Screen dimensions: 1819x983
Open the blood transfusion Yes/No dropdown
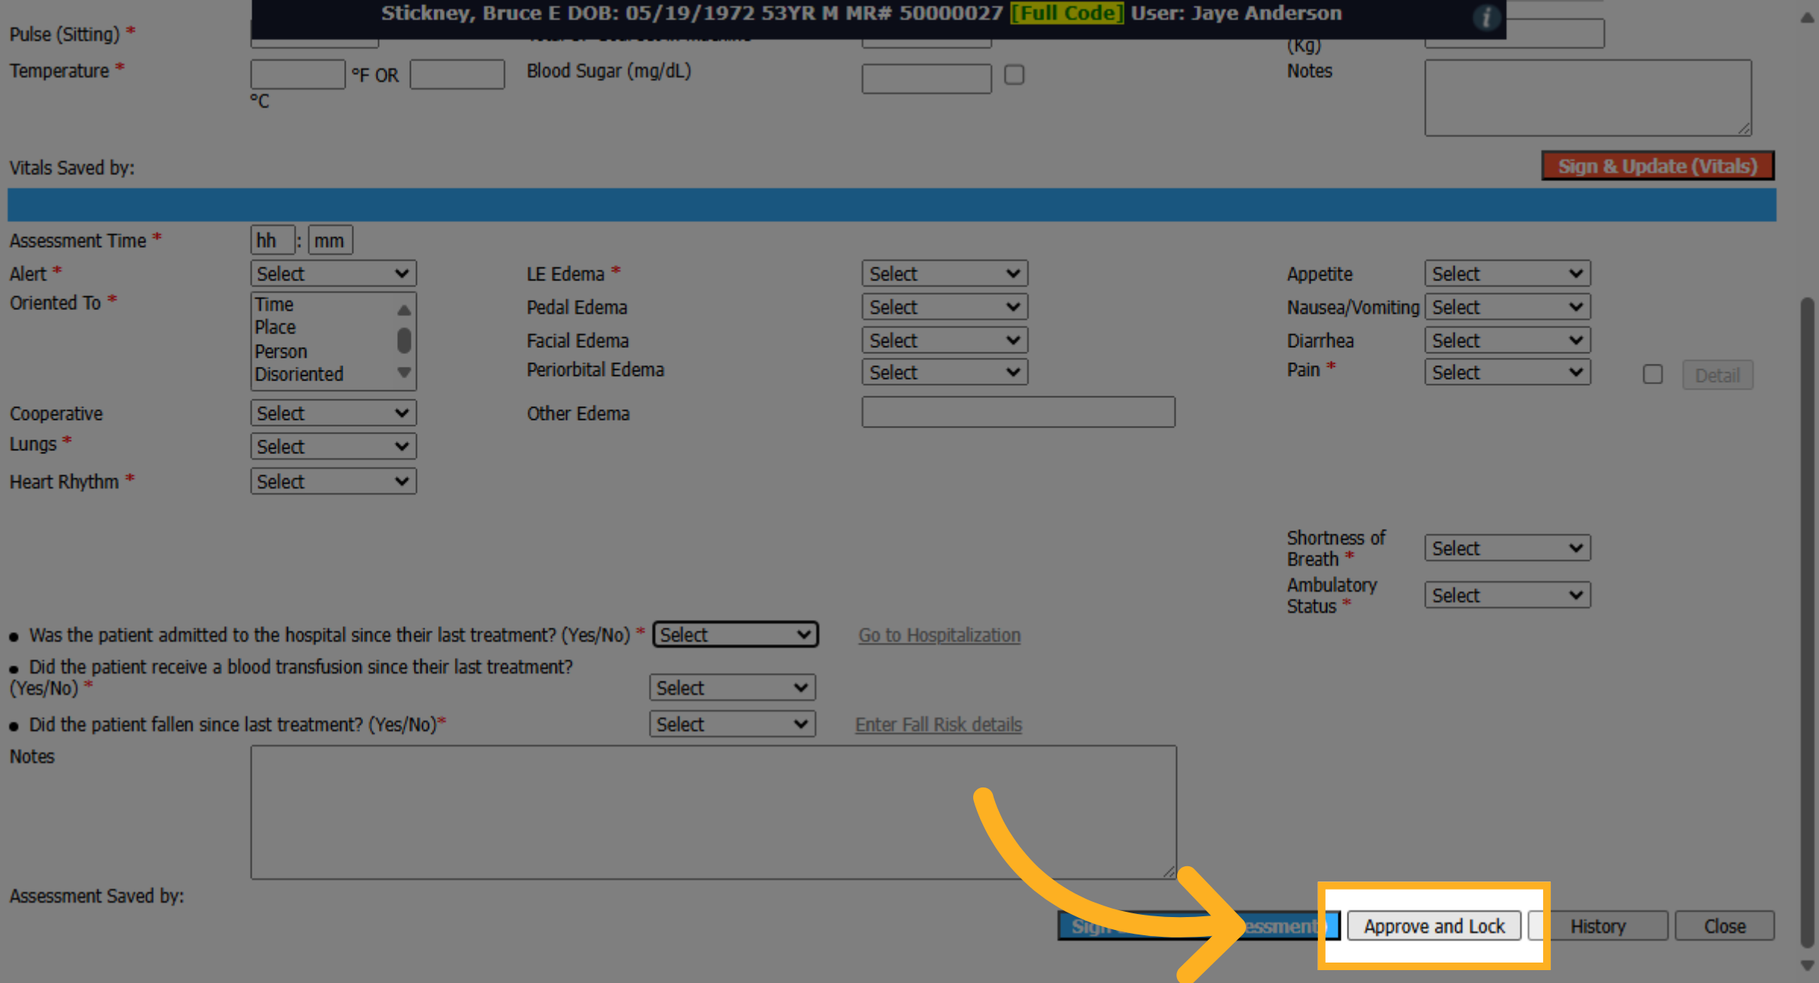pos(732,687)
